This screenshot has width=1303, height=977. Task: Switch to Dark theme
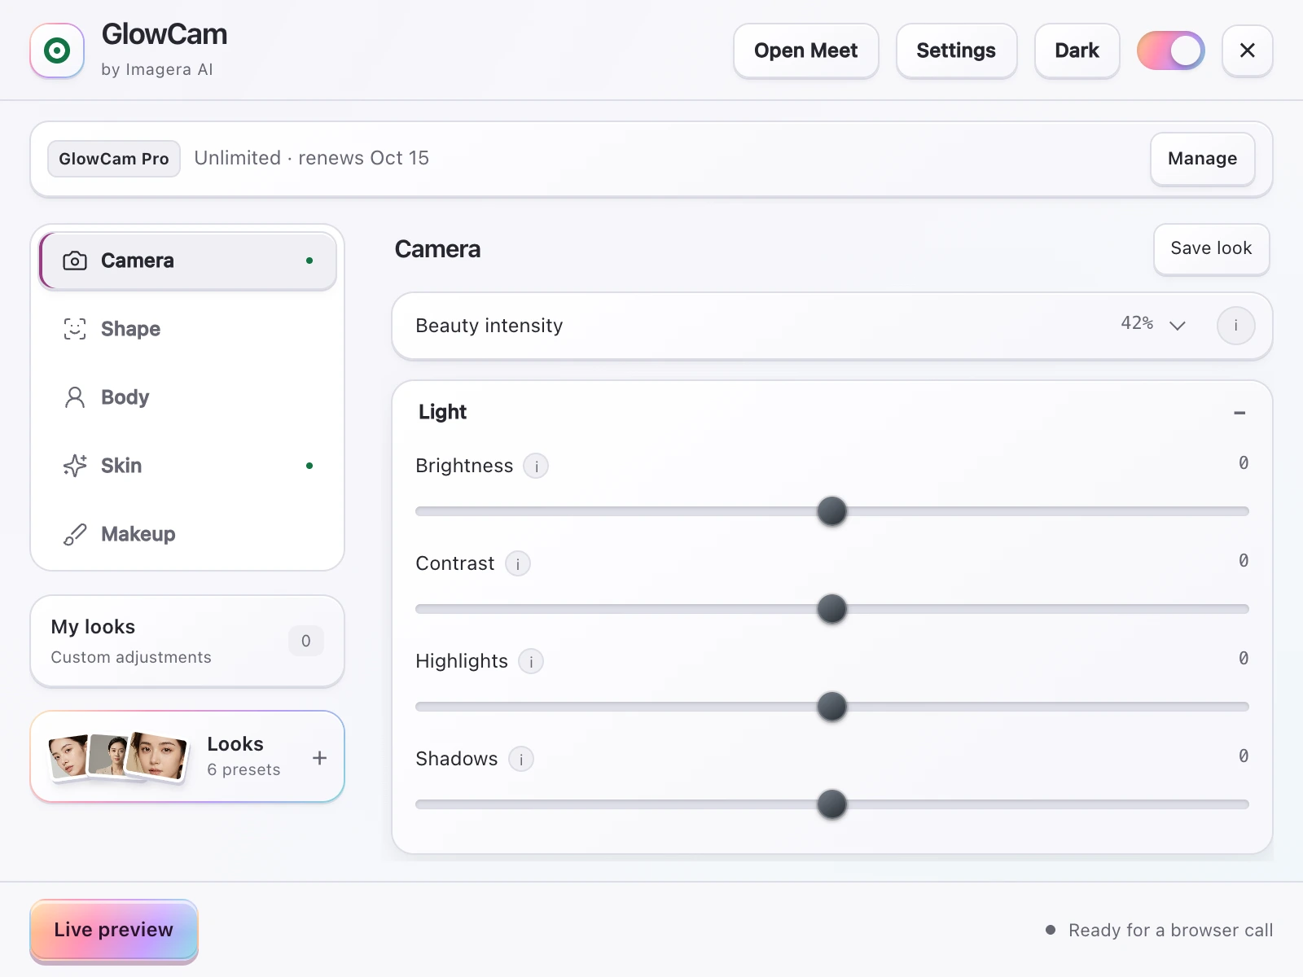1077,50
